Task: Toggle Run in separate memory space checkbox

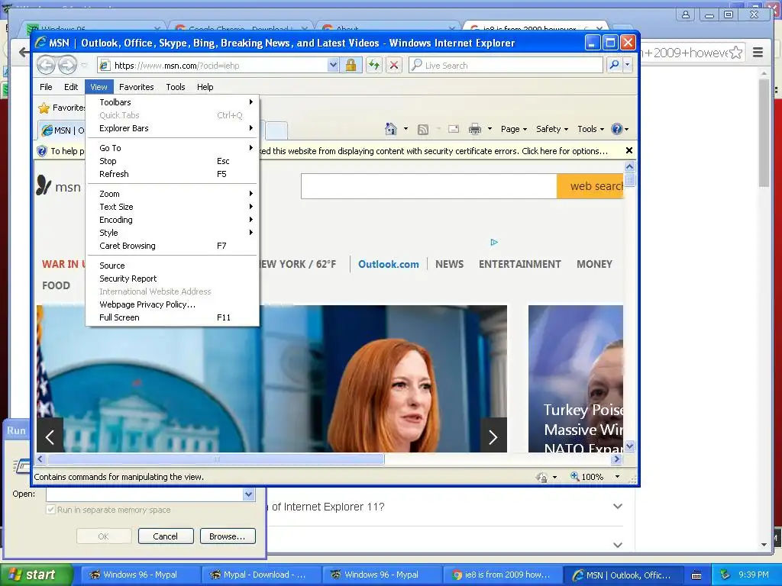Action: click(x=50, y=510)
